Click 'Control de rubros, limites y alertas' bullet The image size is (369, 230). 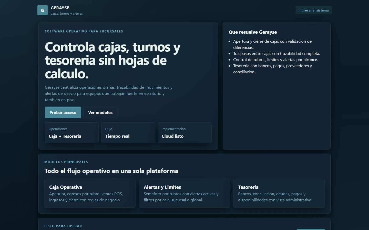click(275, 60)
